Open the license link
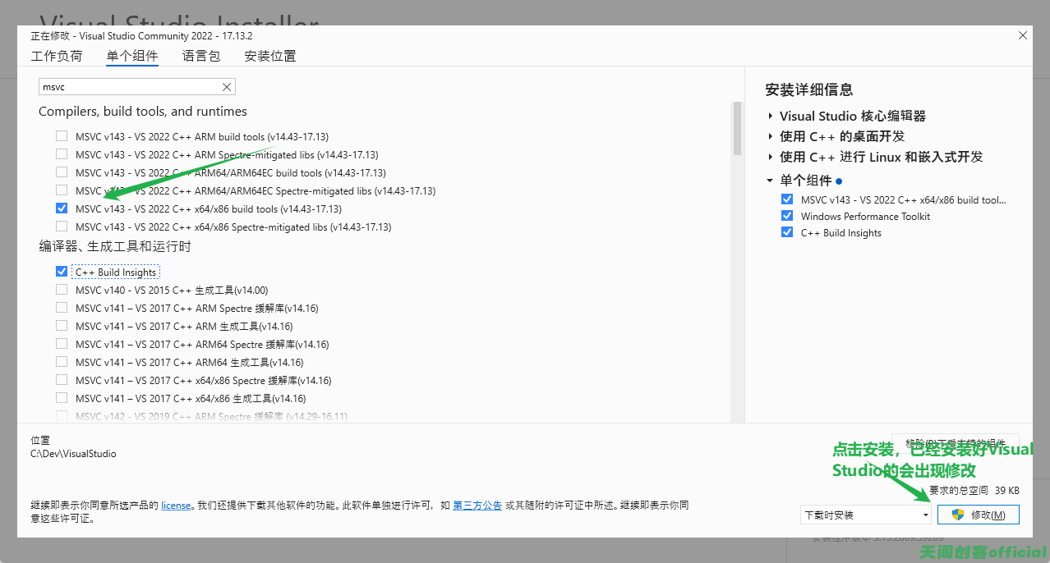Viewport: 1050px width, 563px height. click(x=176, y=506)
